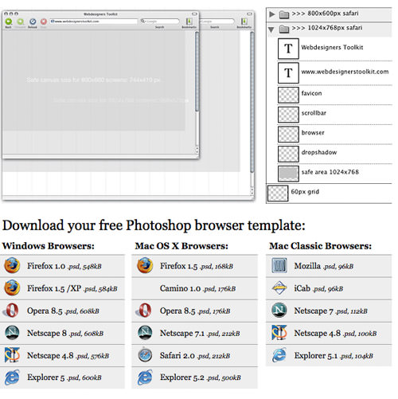Download the Mac Opera 8.5 176kB template
The height and width of the screenshot is (399, 398).
tap(194, 311)
